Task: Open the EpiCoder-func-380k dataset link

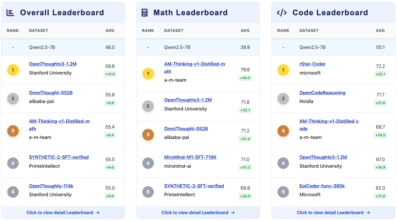Action: [322, 186]
